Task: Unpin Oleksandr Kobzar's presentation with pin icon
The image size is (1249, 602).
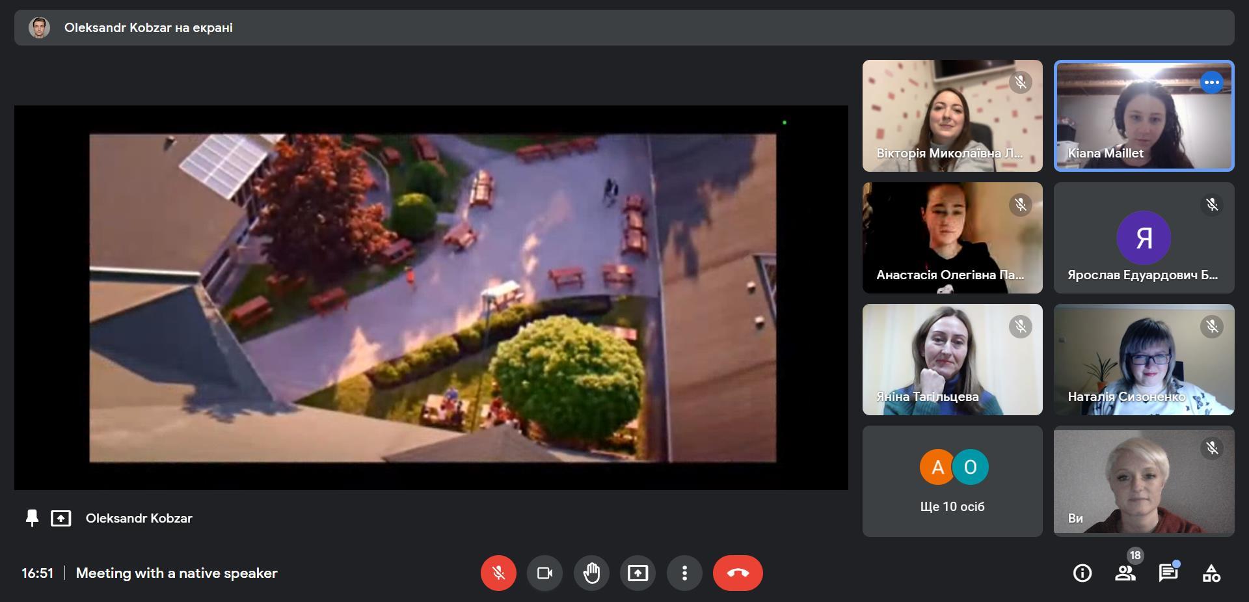Action: 32,518
